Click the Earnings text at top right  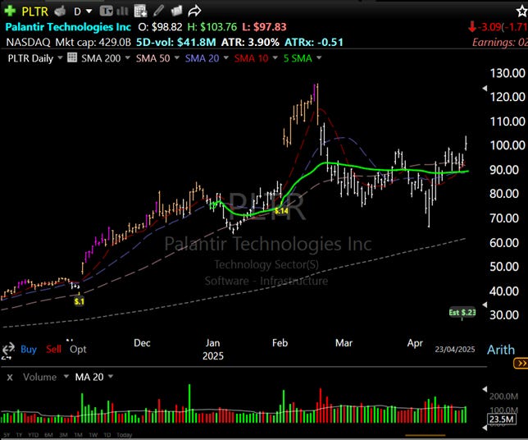500,42
